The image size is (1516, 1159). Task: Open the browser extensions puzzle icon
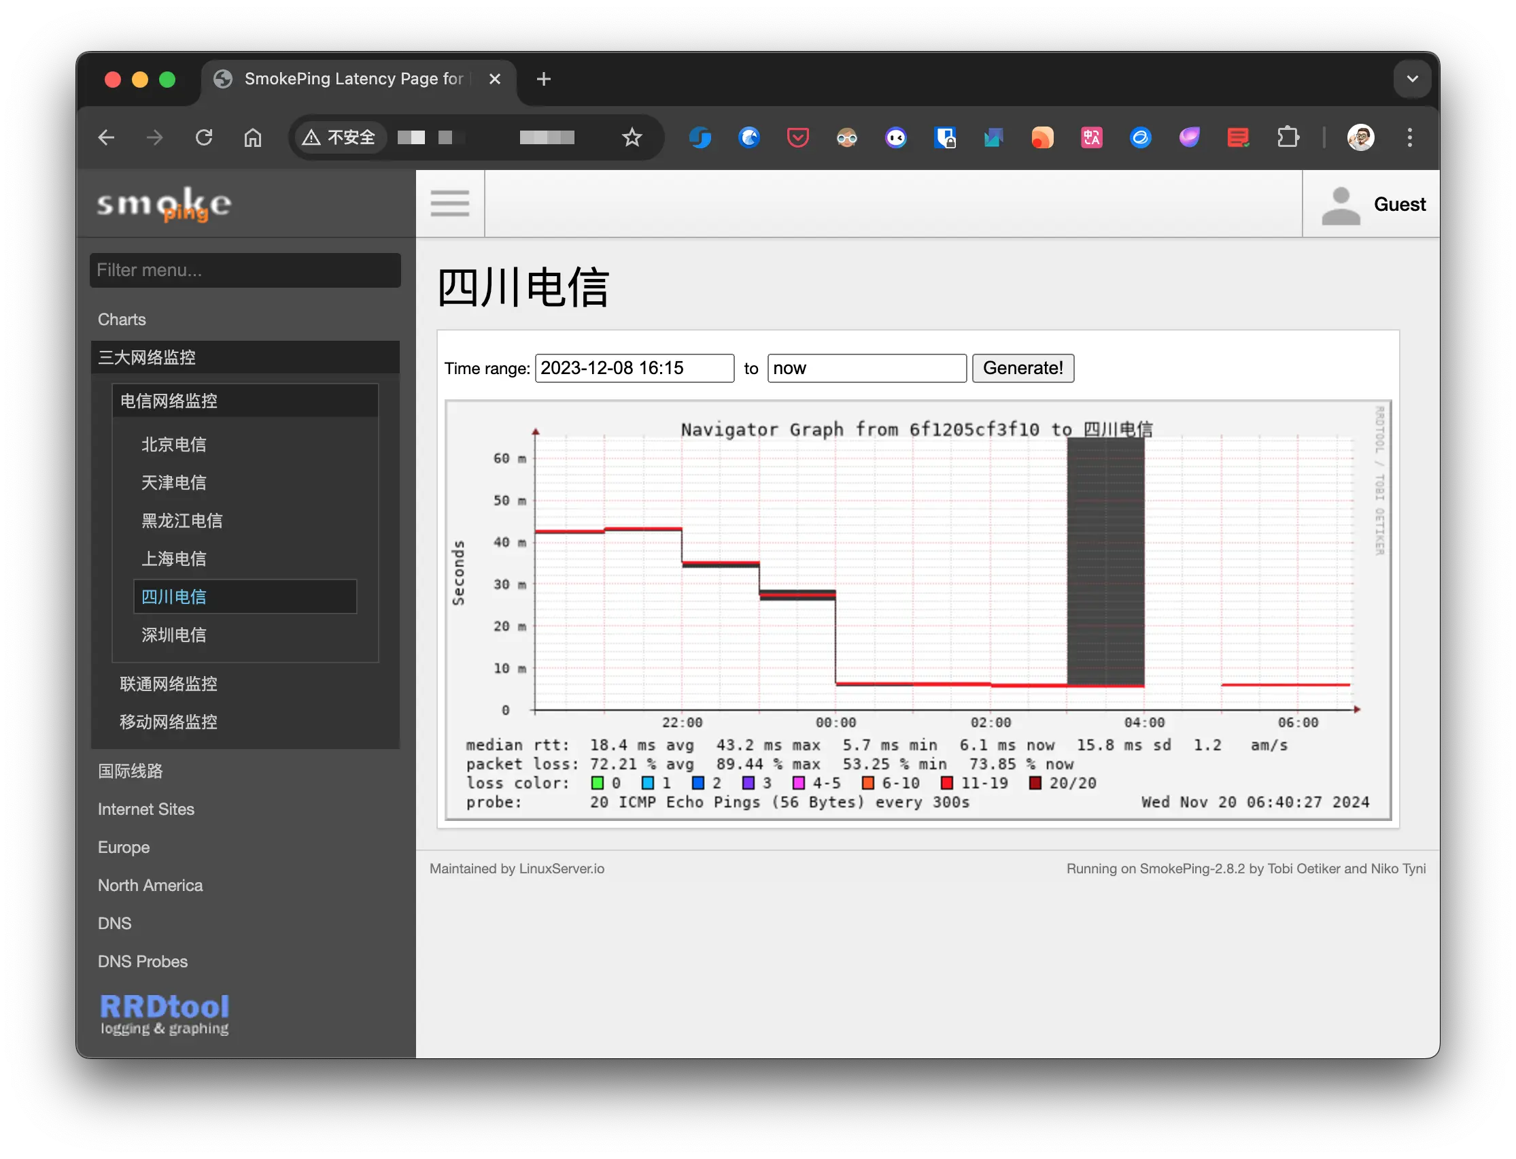pyautogui.click(x=1287, y=138)
